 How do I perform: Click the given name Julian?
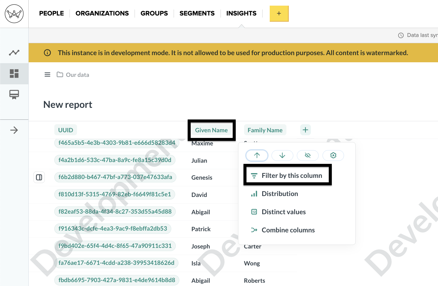click(x=199, y=161)
